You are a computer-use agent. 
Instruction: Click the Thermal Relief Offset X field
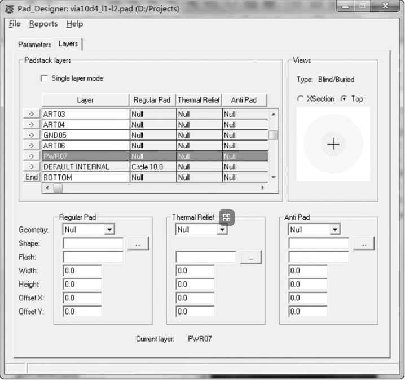pyautogui.click(x=195, y=298)
